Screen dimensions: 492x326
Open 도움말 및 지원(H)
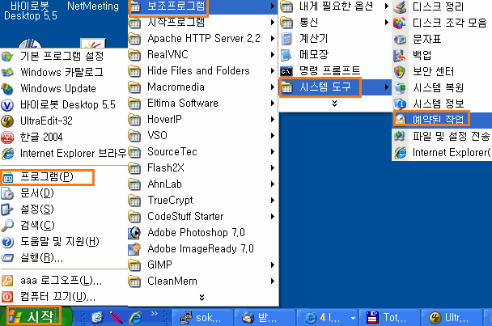60,242
